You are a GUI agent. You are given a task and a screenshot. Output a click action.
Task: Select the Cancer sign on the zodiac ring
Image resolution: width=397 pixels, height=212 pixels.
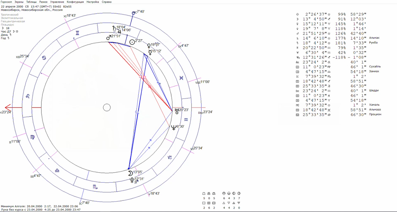(x=43, y=59)
